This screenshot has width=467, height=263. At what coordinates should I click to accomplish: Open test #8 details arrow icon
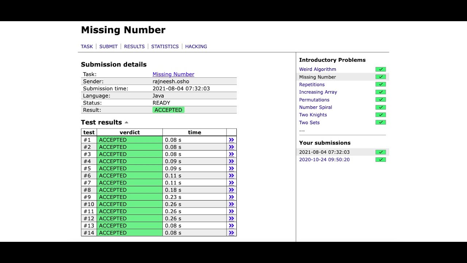tap(231, 190)
